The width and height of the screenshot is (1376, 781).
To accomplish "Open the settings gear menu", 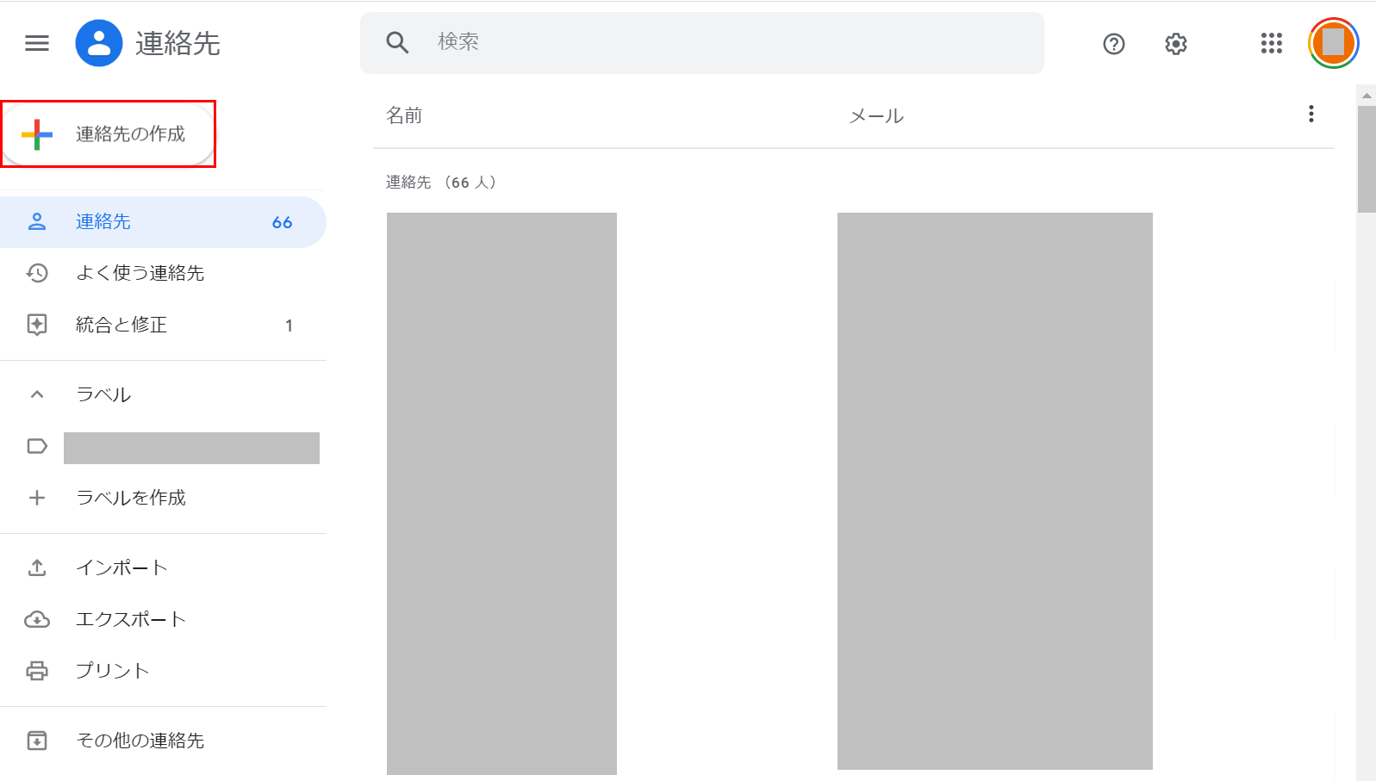I will (x=1176, y=44).
